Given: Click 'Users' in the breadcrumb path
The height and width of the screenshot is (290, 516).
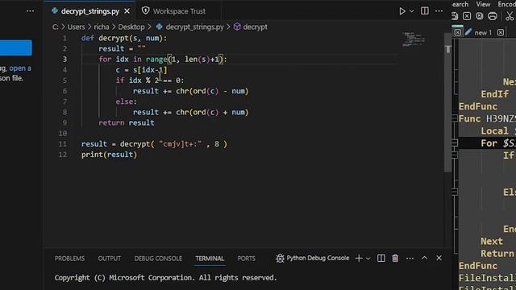Looking at the screenshot, I should 76,27.
